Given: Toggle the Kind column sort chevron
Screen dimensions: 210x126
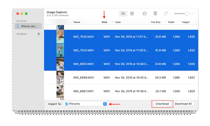Looking at the screenshot, I should (x=112, y=22).
